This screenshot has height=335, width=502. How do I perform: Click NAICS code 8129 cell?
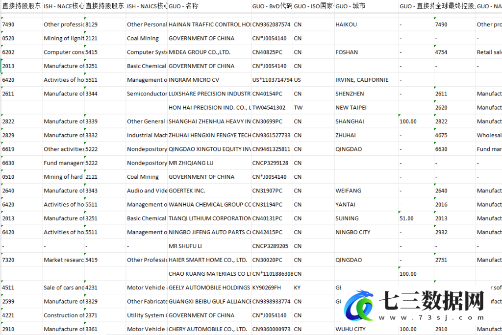105,24
